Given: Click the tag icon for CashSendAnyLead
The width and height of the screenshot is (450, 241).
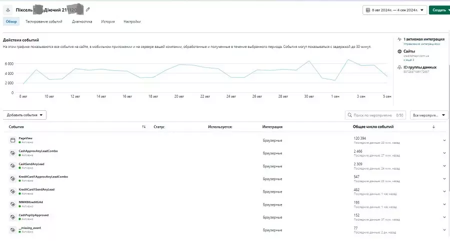Looking at the screenshot, I should [x=12, y=166].
